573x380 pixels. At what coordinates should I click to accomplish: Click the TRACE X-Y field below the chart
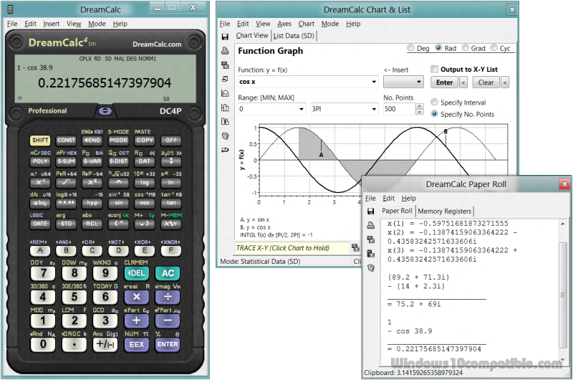coord(292,248)
